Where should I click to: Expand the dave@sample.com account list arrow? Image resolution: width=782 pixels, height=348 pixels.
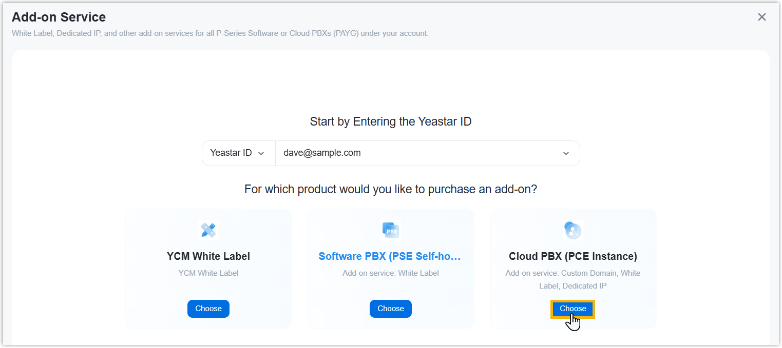566,153
